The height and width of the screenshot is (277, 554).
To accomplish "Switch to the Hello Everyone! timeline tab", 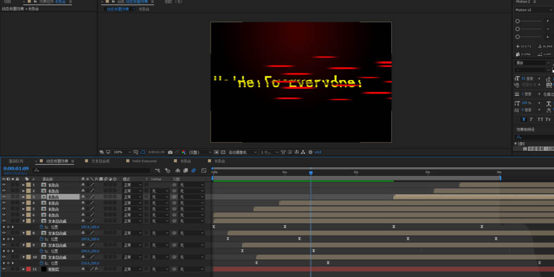I will (144, 161).
